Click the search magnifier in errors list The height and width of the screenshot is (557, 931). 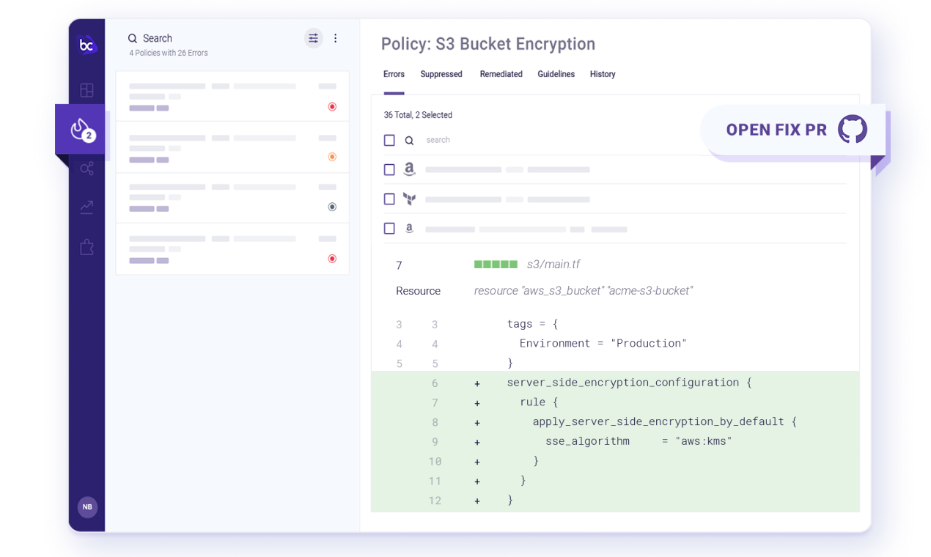410,140
